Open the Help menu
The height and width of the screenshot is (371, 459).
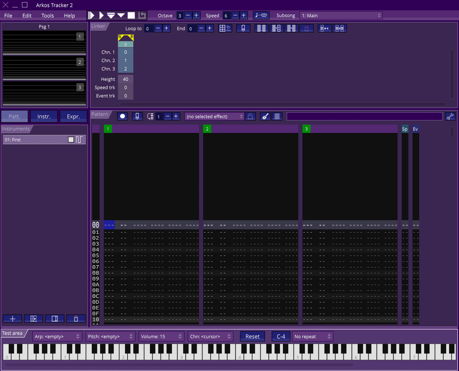pos(70,16)
